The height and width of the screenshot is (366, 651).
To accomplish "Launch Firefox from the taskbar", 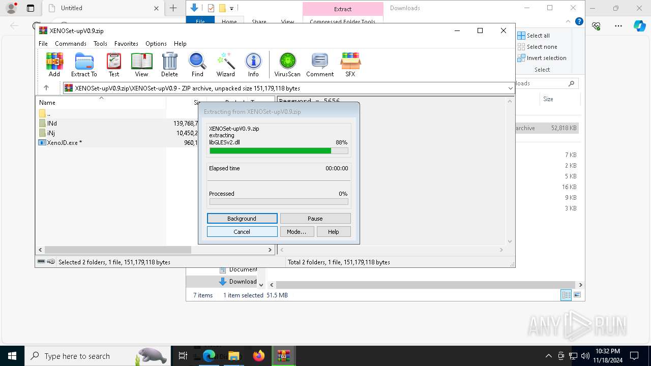I will pos(259,356).
